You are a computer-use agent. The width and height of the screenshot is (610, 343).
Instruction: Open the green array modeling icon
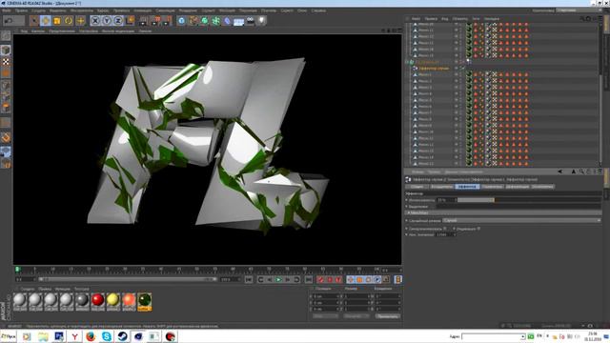coord(216,20)
